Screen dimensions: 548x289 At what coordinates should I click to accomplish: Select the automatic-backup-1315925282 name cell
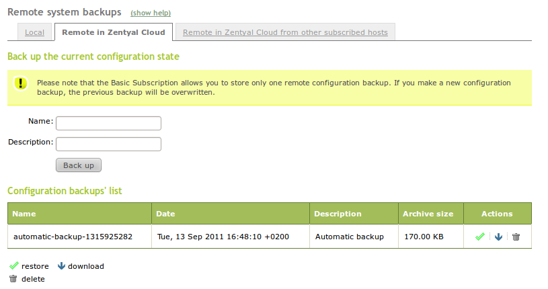(73, 237)
